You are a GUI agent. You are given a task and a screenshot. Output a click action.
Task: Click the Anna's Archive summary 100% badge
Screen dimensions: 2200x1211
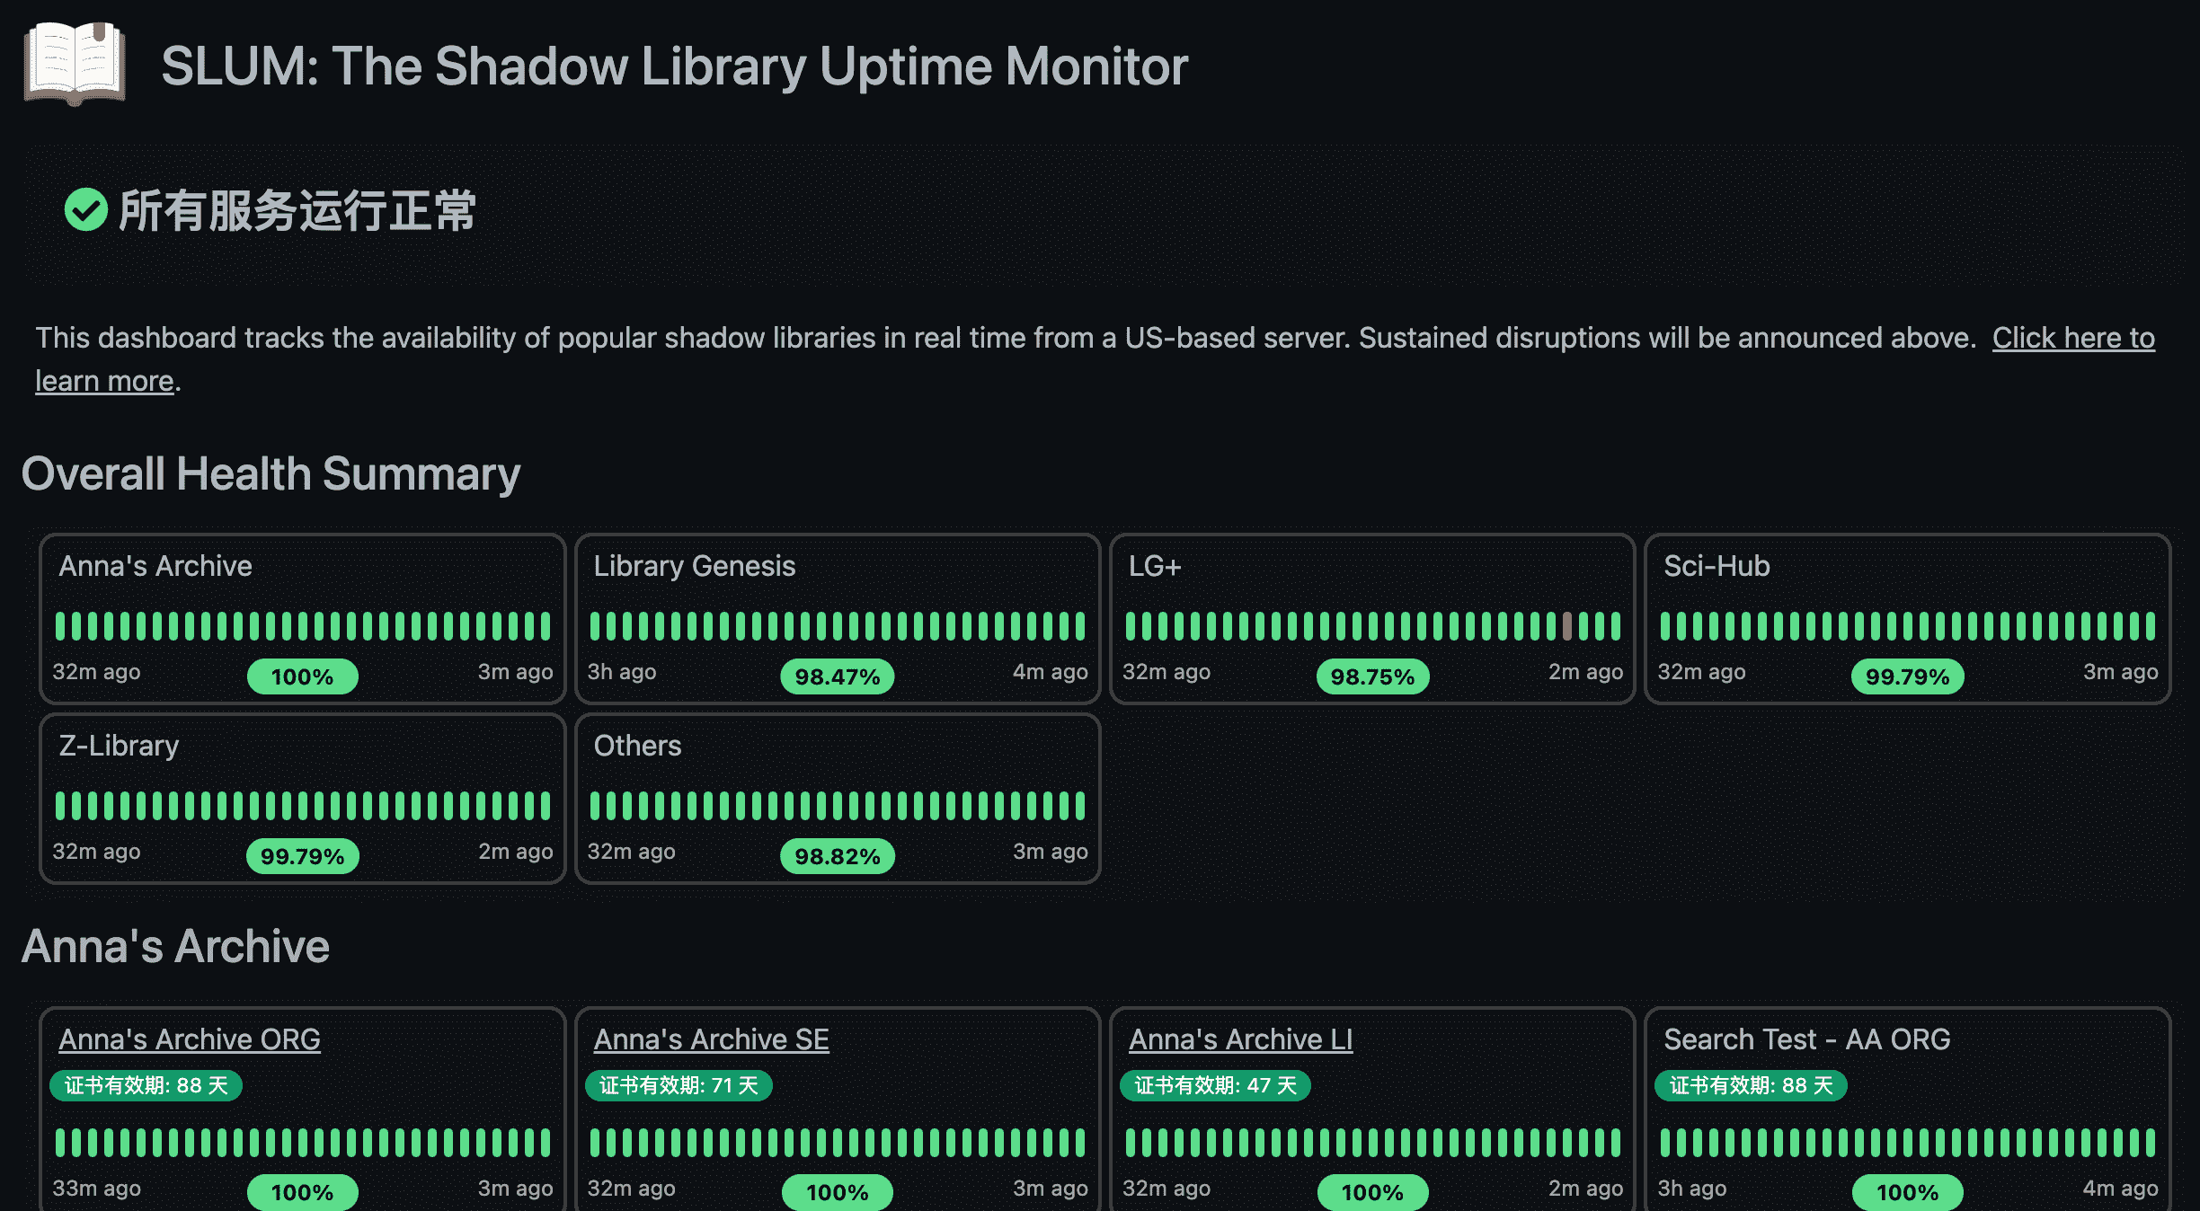click(x=302, y=676)
